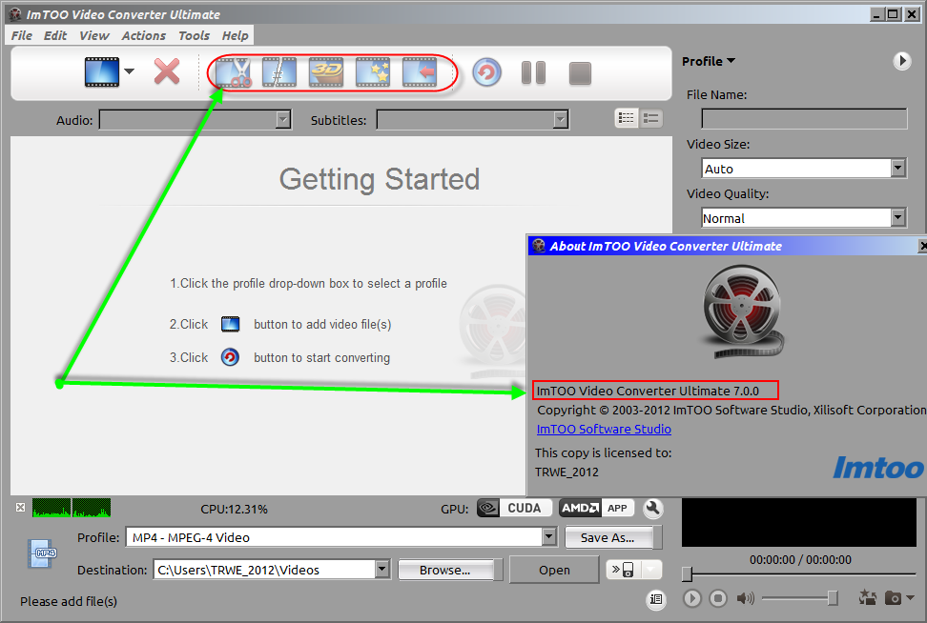Open the File menu
The width and height of the screenshot is (927, 623).
[x=22, y=35]
